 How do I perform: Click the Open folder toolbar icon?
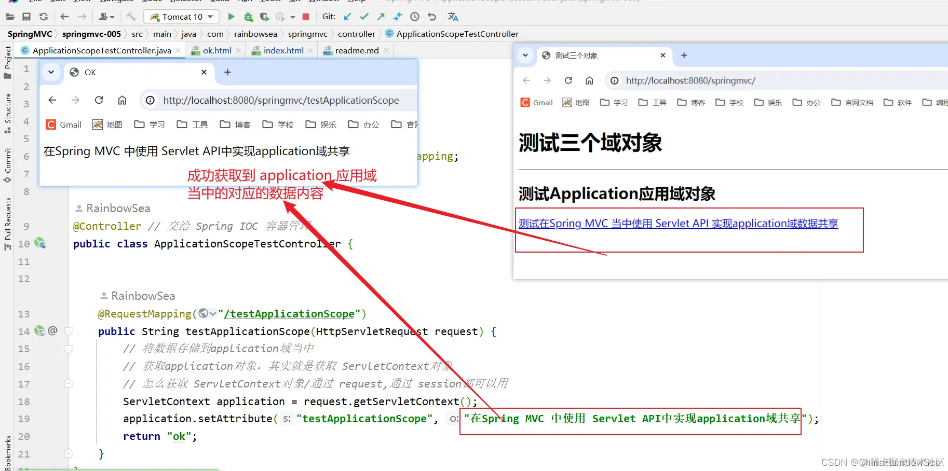click(10, 17)
